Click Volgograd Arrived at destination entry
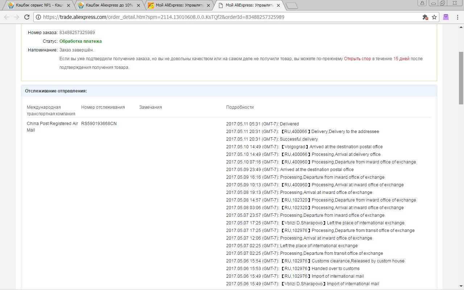 tap(304, 147)
